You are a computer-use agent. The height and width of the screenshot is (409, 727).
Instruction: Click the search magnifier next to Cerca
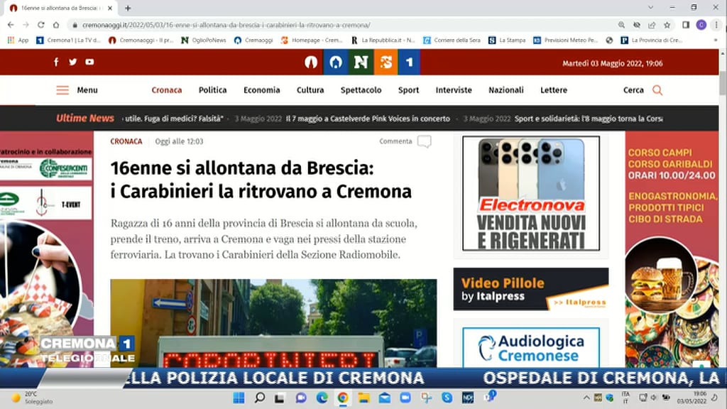[657, 90]
